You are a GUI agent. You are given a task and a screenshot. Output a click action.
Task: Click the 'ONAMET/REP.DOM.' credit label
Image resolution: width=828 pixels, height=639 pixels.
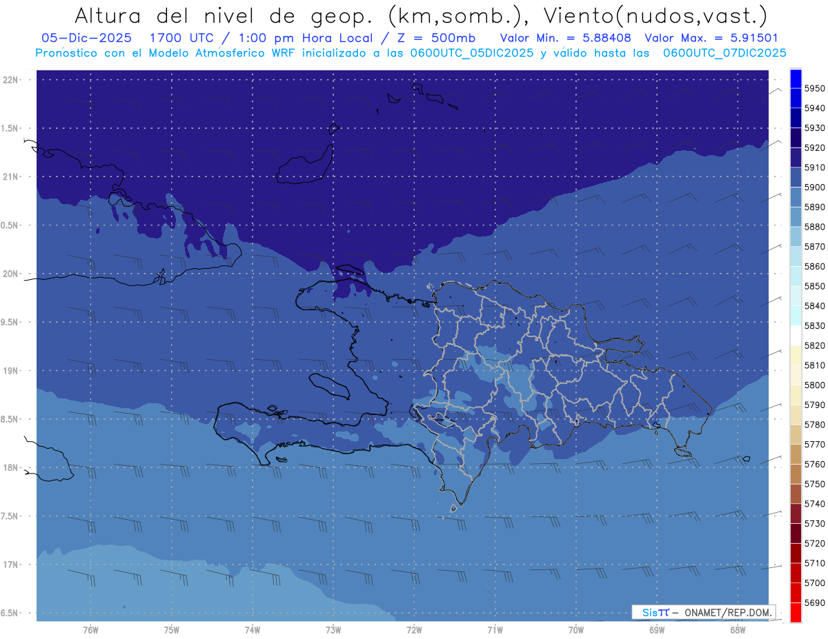[x=727, y=611]
